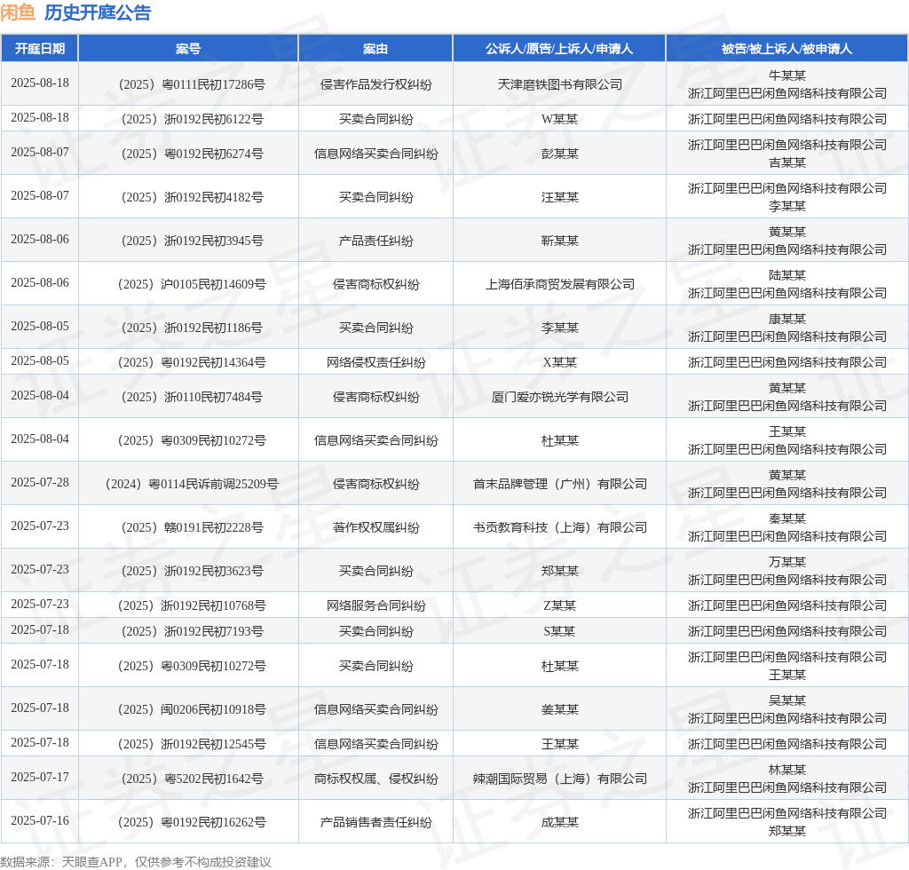Select the 历史开庭公告 title text
This screenshot has width=909, height=870.
98,12
